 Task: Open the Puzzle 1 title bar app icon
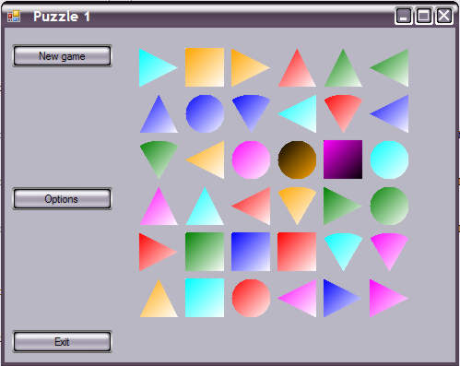coord(14,17)
